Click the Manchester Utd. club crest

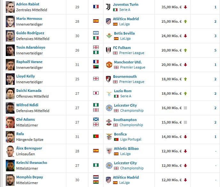109,65
